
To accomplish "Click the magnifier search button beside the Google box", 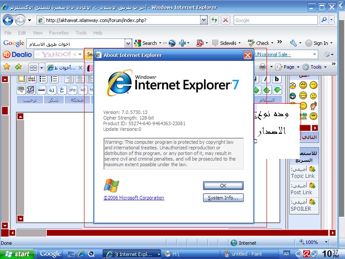I will [324, 20].
